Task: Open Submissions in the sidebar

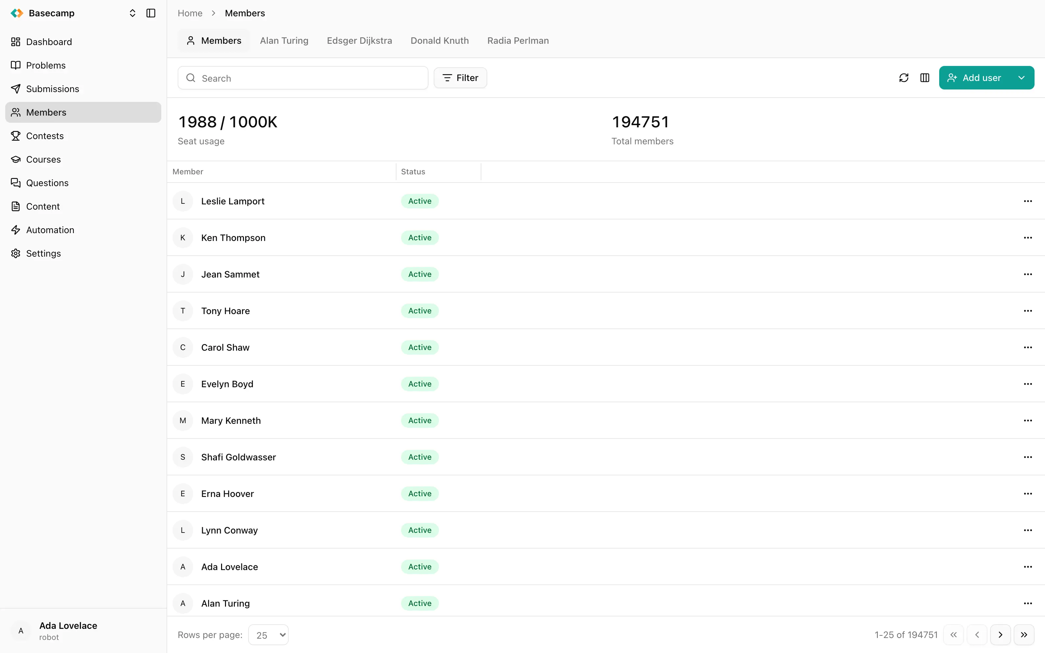Action: pos(83,89)
